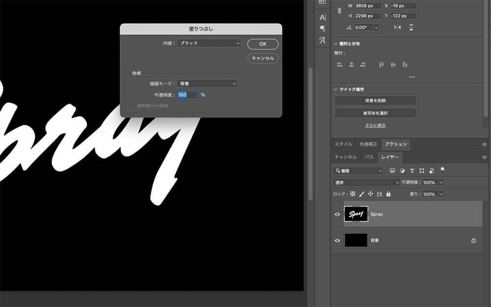Open the 描画モード blend mode dropdown
Screen dimensions: 491x307
click(x=206, y=83)
